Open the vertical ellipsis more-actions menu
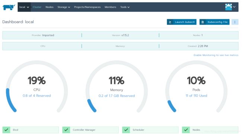 (x=235, y=22)
